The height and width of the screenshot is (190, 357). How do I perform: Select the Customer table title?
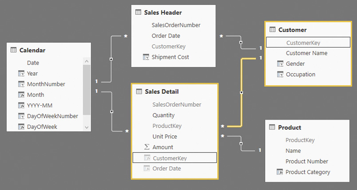click(293, 30)
